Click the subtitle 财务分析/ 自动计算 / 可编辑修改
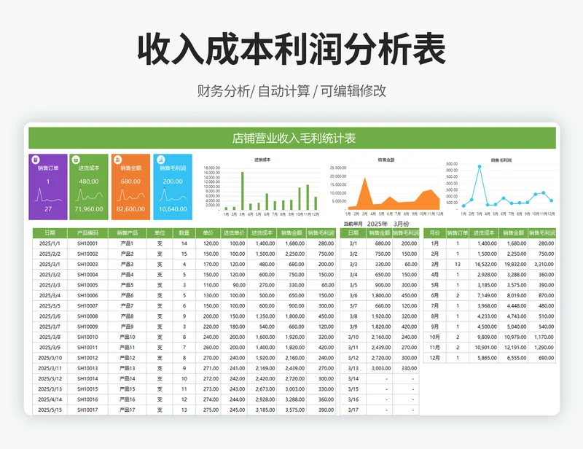This screenshot has width=583, height=449. (291, 91)
